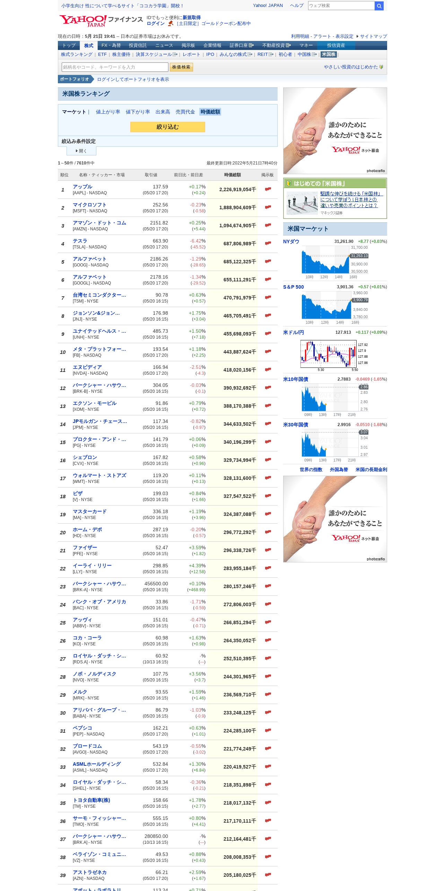Open the 米ドル/円 candlestick chart
This screenshot has height=891, width=445.
click(x=334, y=356)
